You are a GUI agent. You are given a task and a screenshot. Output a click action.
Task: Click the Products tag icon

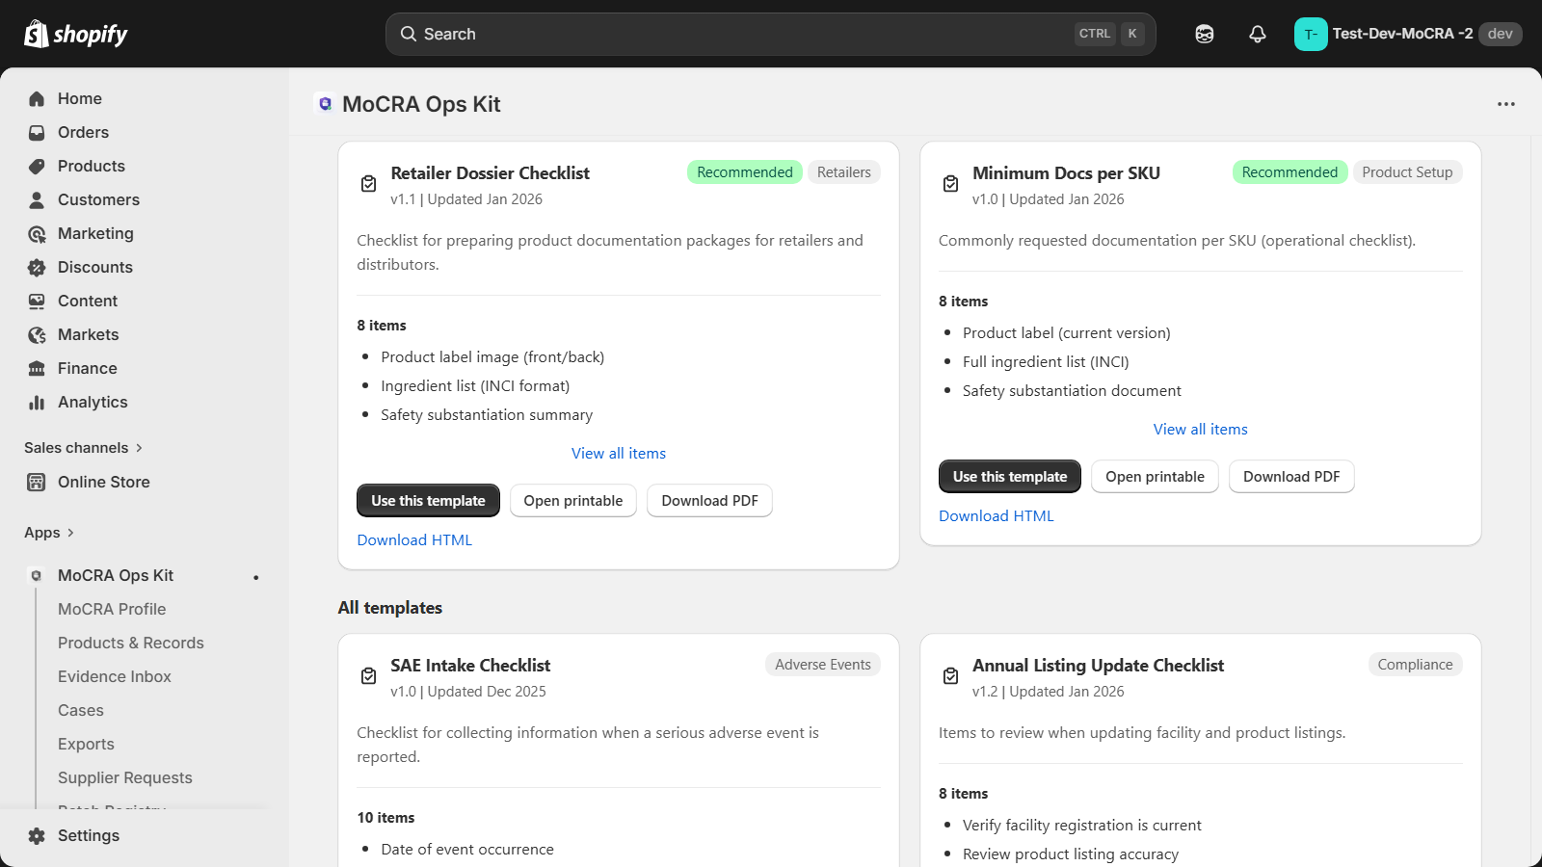[37, 166]
